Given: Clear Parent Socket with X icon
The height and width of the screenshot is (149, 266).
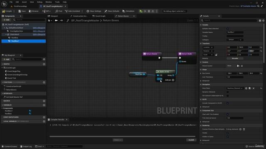Looking at the screenshot, I should 242,66.
